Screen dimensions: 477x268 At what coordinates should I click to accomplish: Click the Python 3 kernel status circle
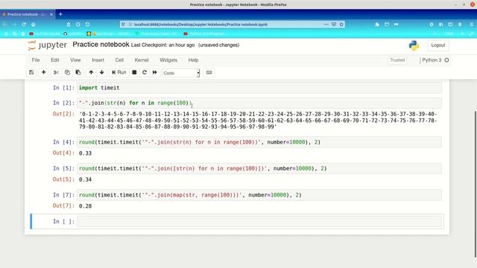446,60
